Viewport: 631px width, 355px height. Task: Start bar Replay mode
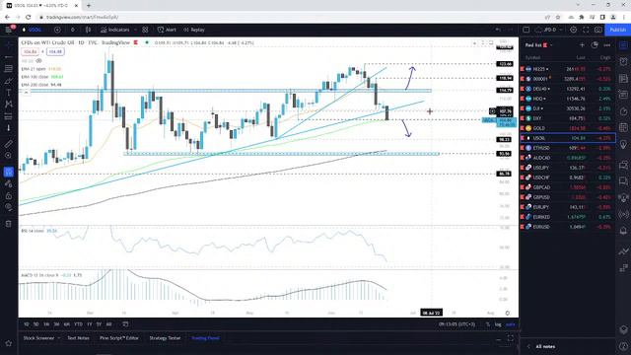[x=194, y=30]
